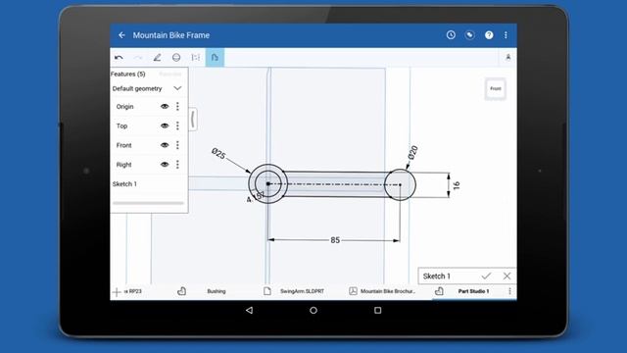Select the sketch pencil tool
Image resolution: width=627 pixels, height=353 pixels.
click(157, 58)
